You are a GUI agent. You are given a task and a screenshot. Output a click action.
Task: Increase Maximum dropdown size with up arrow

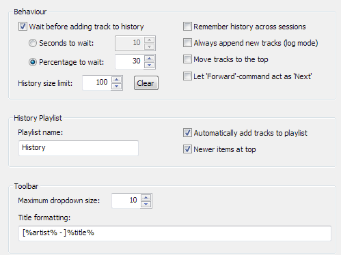pos(146,198)
